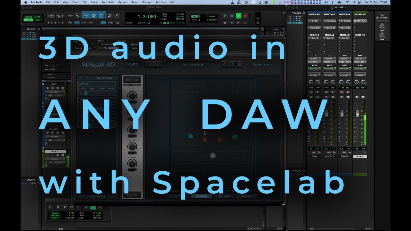Open the PAD channel group dropdown
Screen dimensions: 411x231
tap(314, 75)
